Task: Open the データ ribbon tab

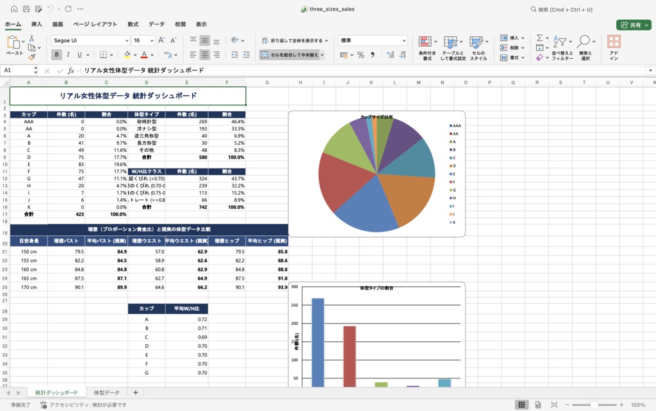Action: tap(156, 24)
